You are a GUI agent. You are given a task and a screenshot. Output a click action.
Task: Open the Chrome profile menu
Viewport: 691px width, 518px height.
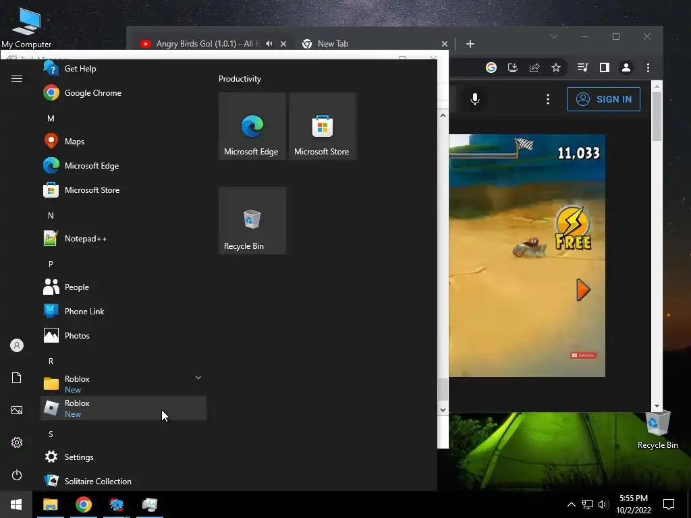pyautogui.click(x=626, y=67)
